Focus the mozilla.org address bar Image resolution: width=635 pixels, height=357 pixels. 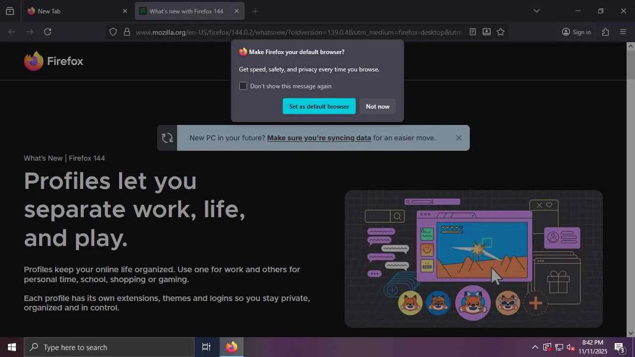(298, 32)
